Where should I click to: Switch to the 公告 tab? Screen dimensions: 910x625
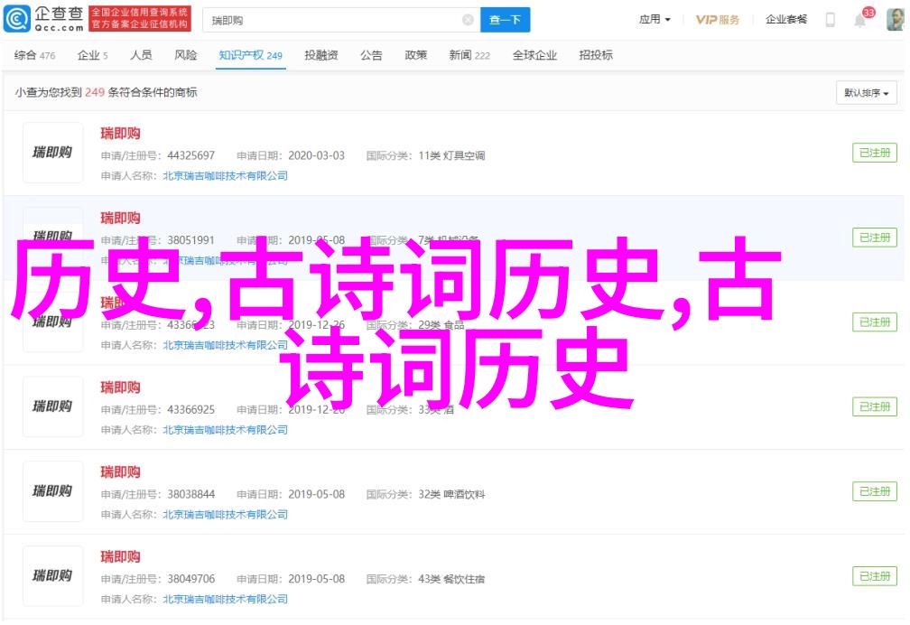tap(371, 55)
